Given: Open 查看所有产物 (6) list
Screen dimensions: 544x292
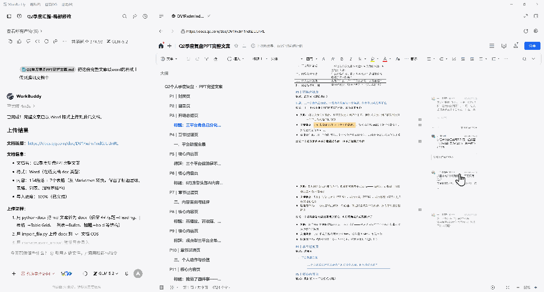Looking at the screenshot, I should pos(24,31).
